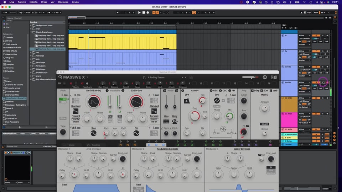
Task: Expand the hat loops folder
Action: [x=31, y=56]
